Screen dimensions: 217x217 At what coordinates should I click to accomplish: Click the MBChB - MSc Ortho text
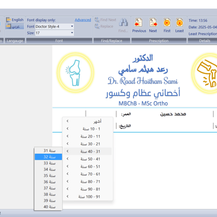tap(143, 104)
